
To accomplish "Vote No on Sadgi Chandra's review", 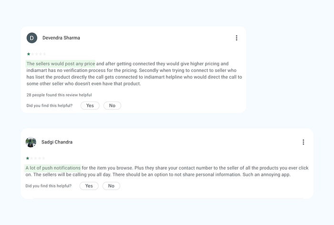I will tap(111, 186).
